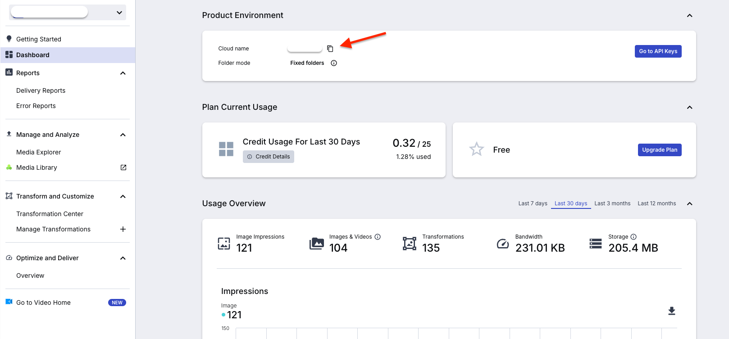This screenshot has width=729, height=339.
Task: Click the Free plan star icon
Action: (x=477, y=149)
